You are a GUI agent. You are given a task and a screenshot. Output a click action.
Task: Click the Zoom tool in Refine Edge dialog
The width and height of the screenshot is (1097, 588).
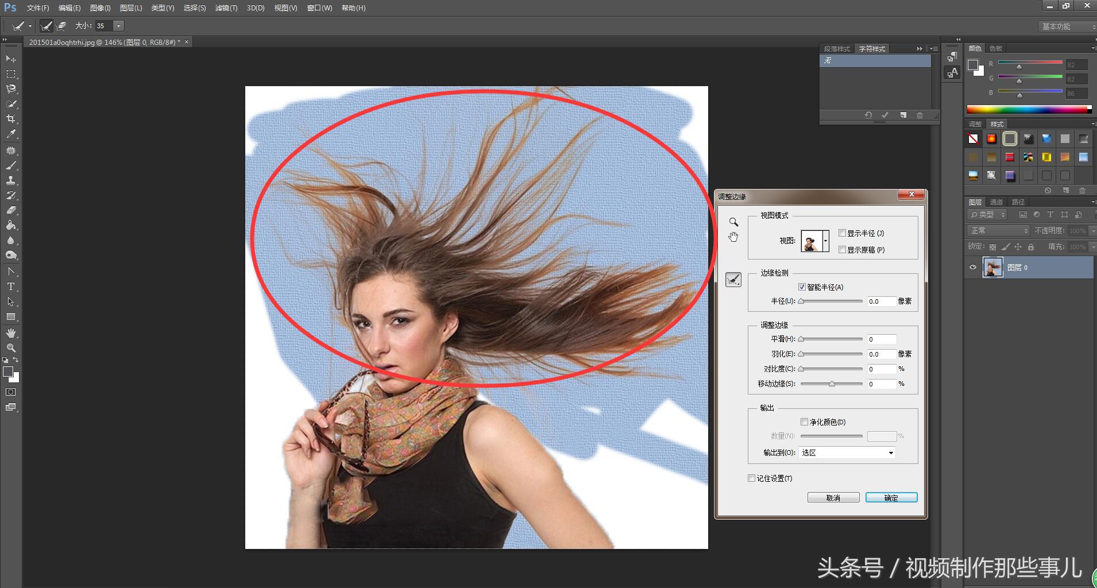tap(733, 222)
